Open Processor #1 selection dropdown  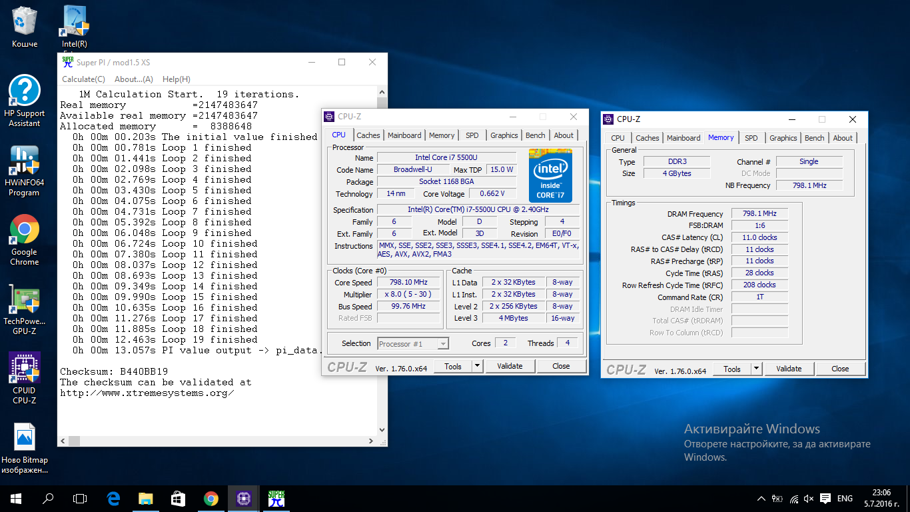(x=413, y=344)
